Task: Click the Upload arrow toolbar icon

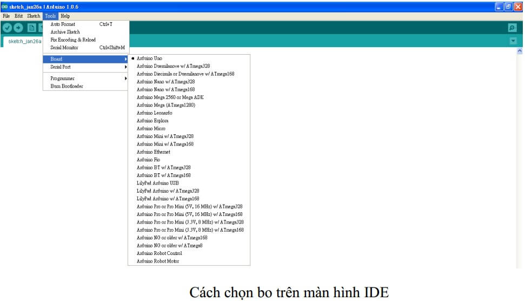Action: 18,28
